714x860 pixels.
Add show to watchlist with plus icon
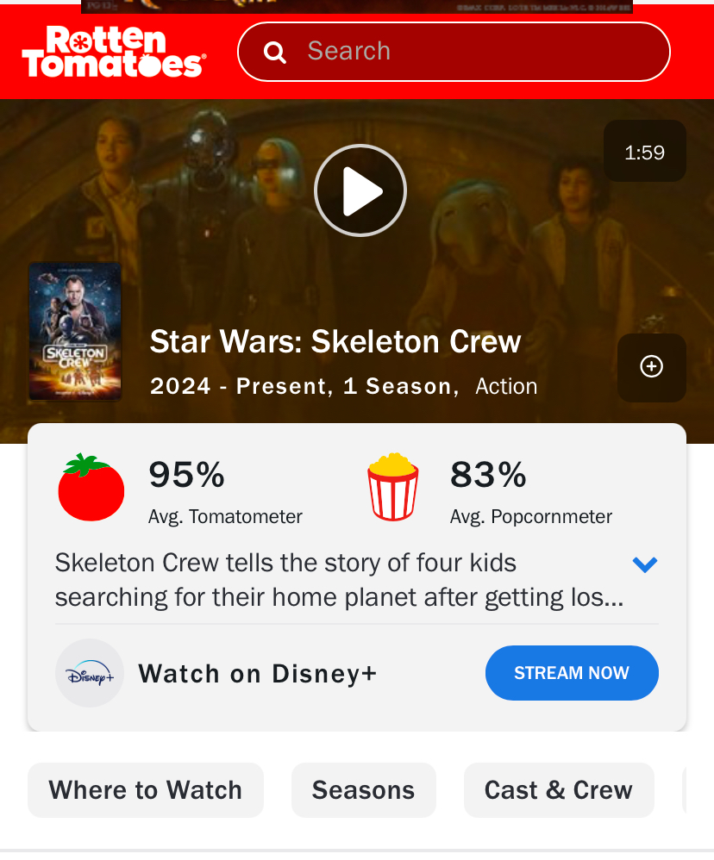(651, 367)
